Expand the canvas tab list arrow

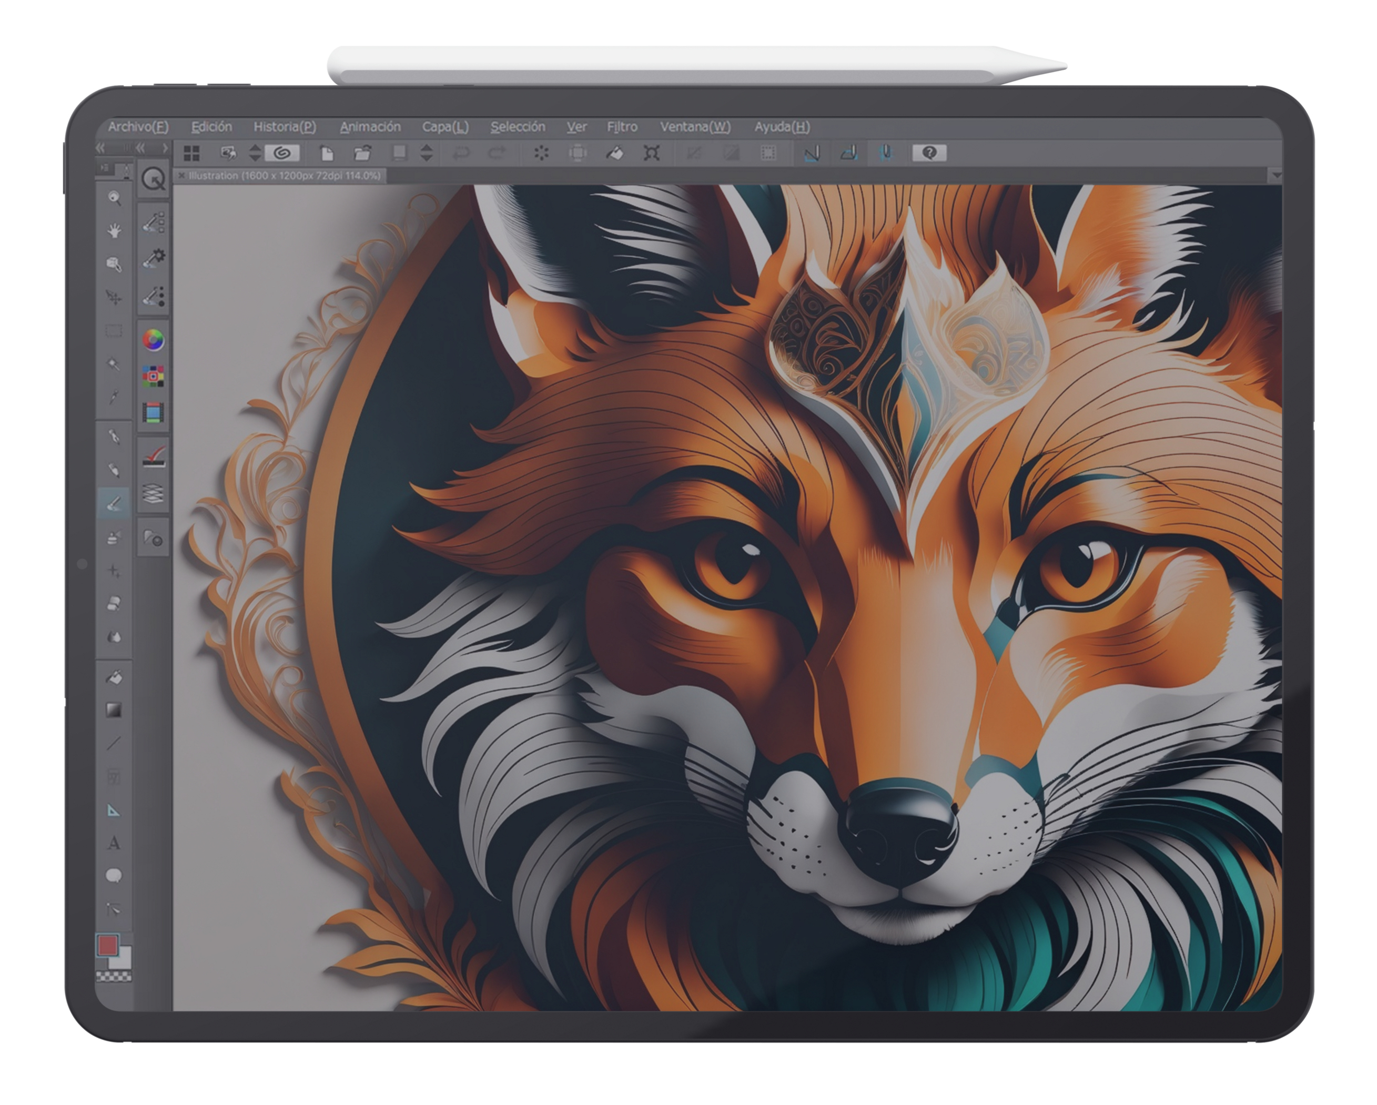pos(1275,175)
